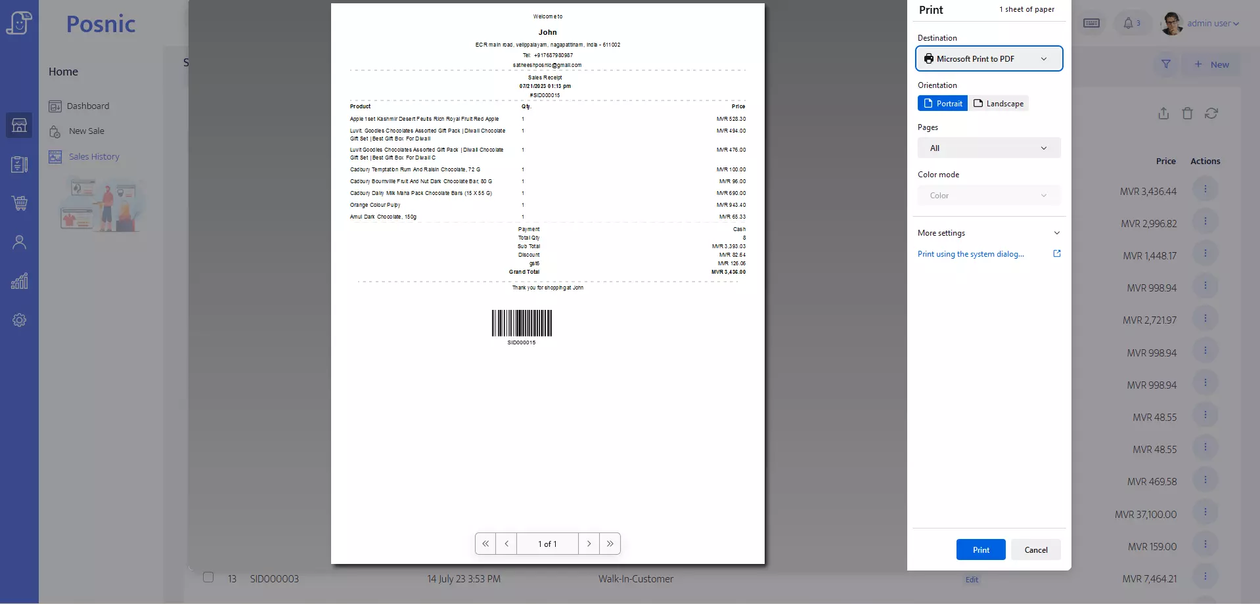Open the reports chart sidebar icon
Image resolution: width=1260 pixels, height=604 pixels.
coord(19,281)
